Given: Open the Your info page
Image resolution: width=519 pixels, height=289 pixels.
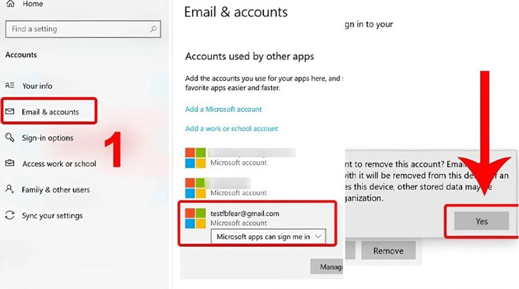Looking at the screenshot, I should [37, 86].
